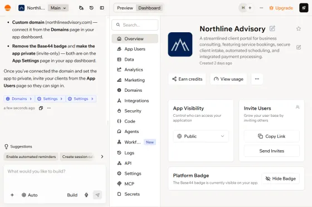Click the Northline Advisory mountain logo thumbnail

180,45
